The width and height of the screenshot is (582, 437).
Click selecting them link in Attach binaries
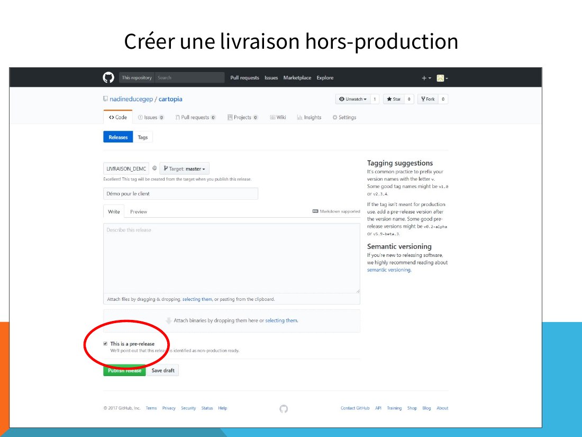281,320
